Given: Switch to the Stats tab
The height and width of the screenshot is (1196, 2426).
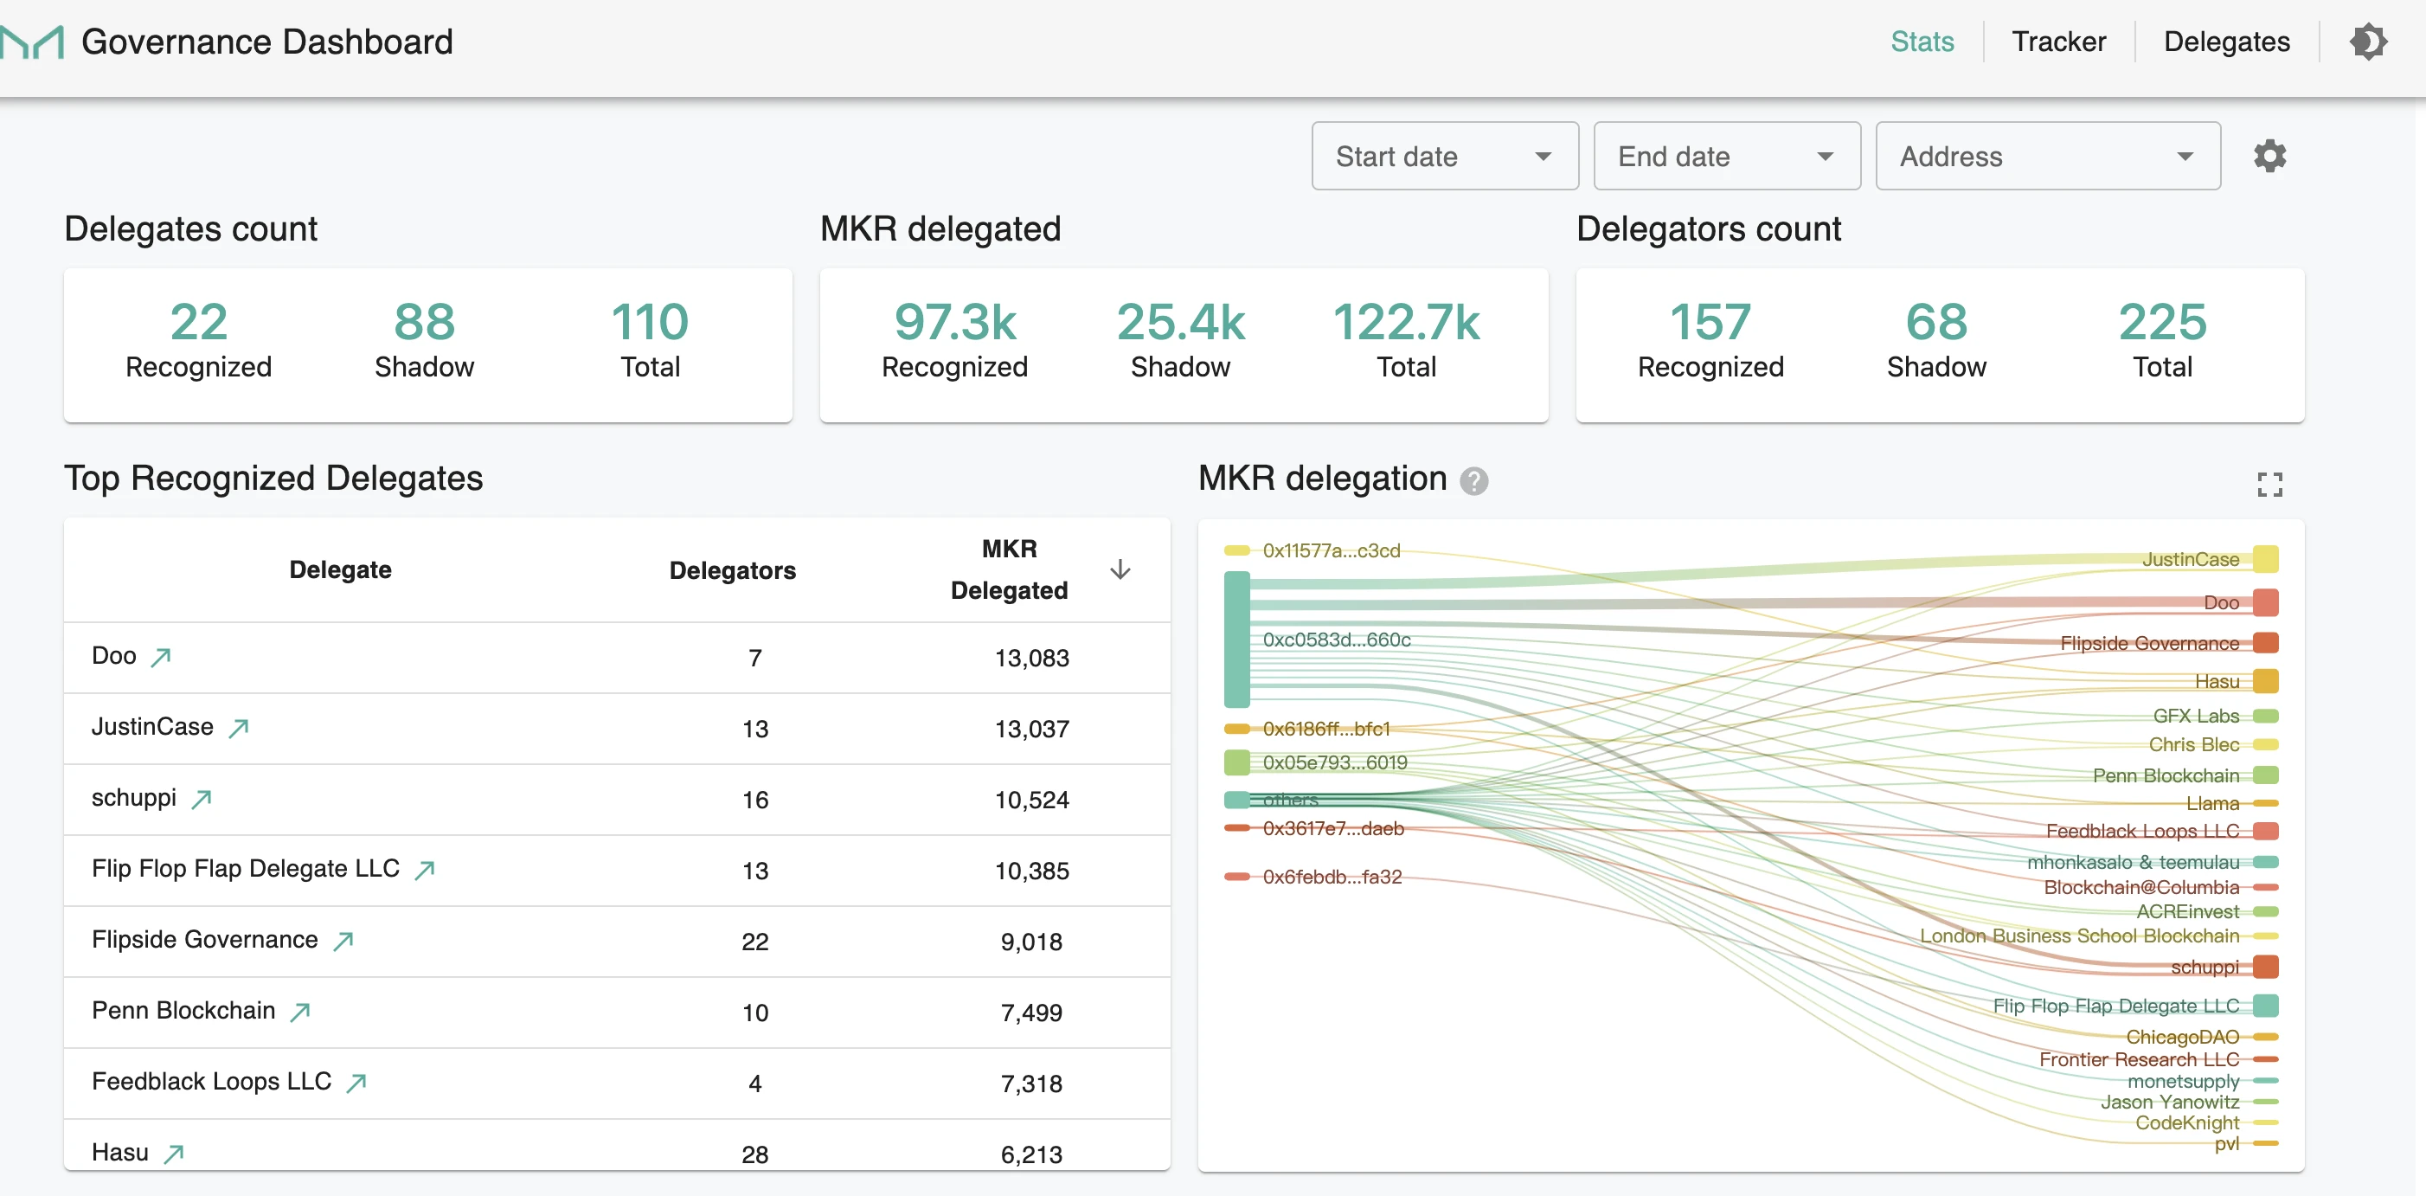Looking at the screenshot, I should tap(1922, 42).
